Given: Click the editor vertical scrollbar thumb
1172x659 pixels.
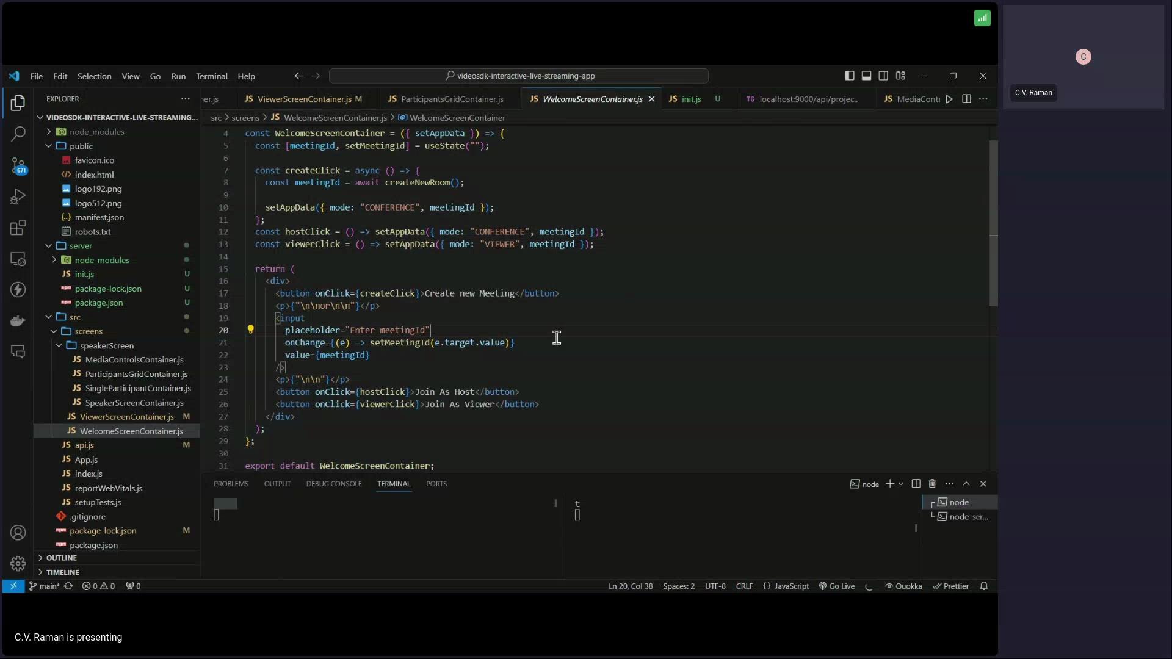Looking at the screenshot, I should point(993,223).
